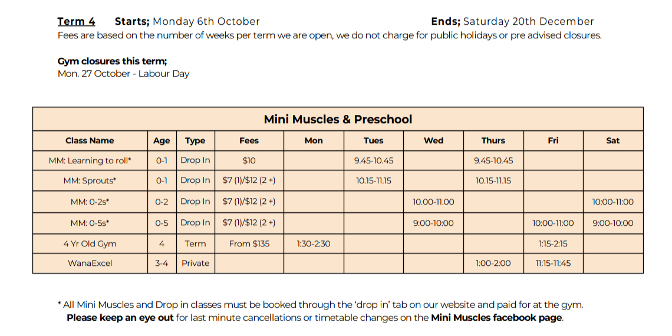Image resolution: width=672 pixels, height=336 pixels.
Task: Select the 'Class Name' column header
Action: pyautogui.click(x=90, y=140)
